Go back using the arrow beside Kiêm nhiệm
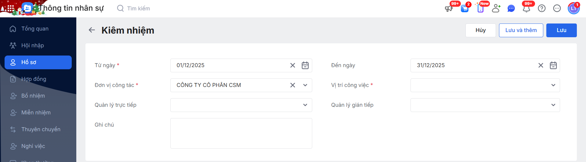This screenshot has height=162, width=586. point(92,30)
